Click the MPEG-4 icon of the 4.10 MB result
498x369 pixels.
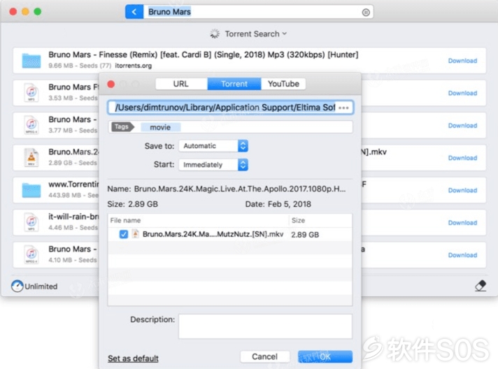(x=31, y=254)
